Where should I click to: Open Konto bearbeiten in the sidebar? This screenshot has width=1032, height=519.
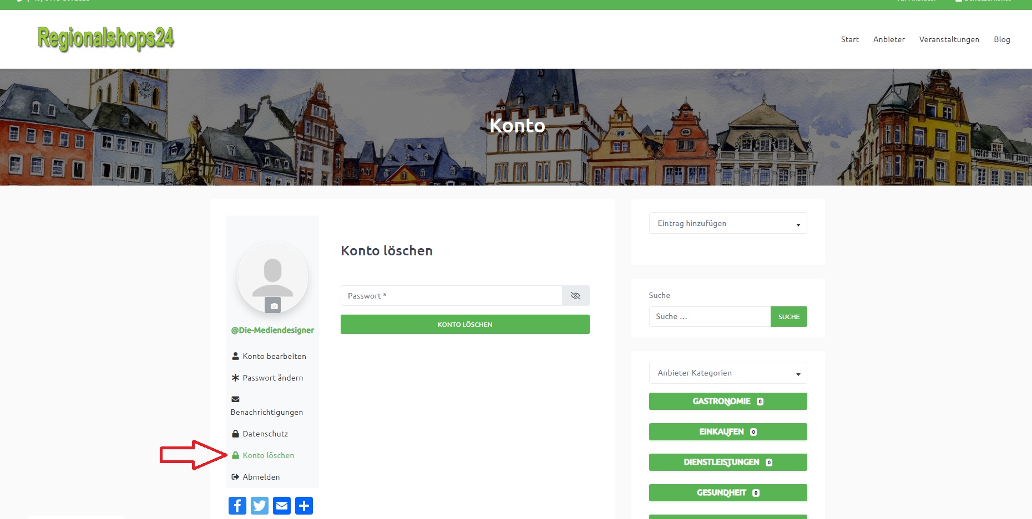click(274, 356)
